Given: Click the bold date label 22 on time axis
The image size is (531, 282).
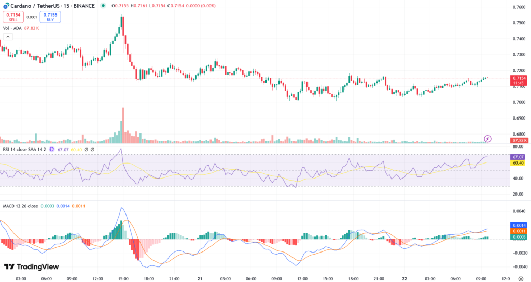Looking at the screenshot, I should click(404, 279).
